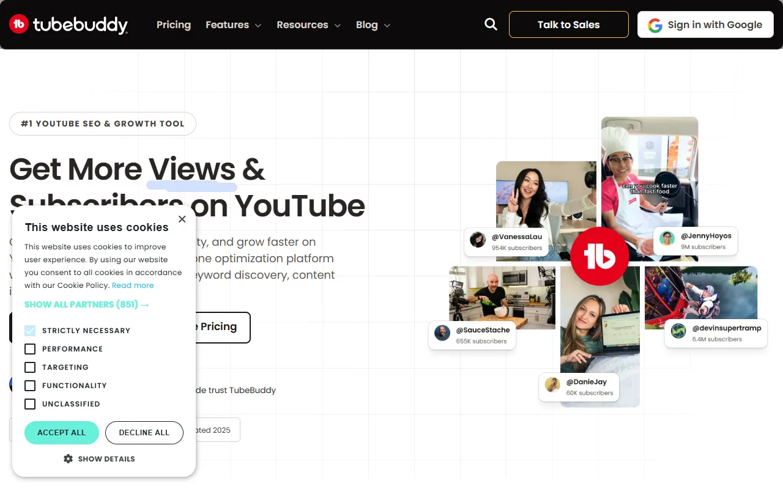This screenshot has width=783, height=489.
Task: Click the '954K subscribers' text
Action: 517,248
